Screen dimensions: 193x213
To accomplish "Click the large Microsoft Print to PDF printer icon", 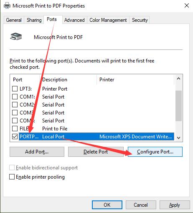I will click(16, 36).
